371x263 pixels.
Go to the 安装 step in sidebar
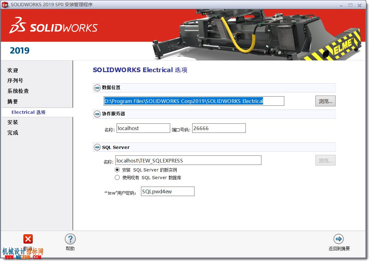point(13,122)
